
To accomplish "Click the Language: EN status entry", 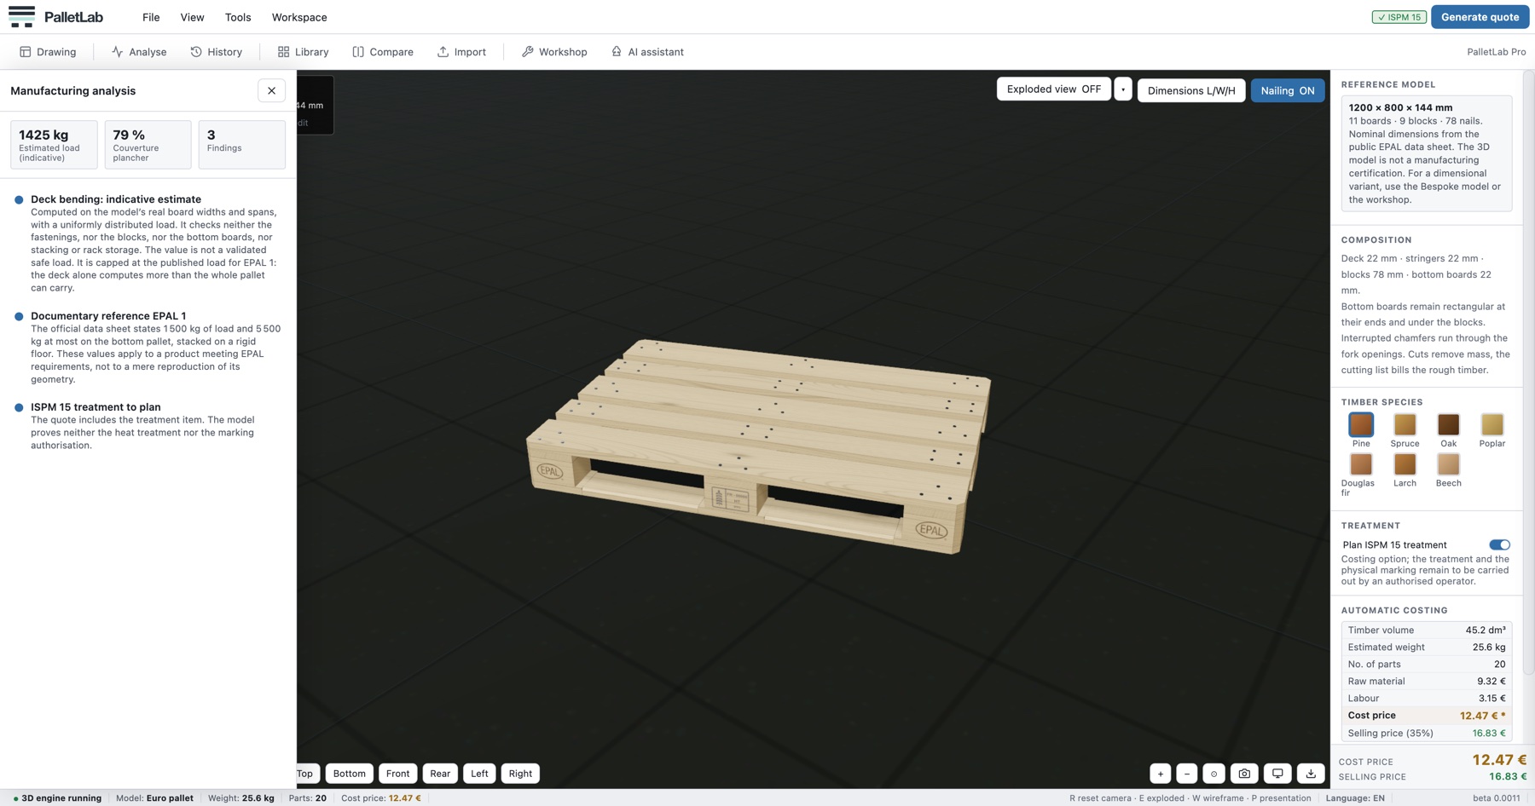I will pyautogui.click(x=1355, y=798).
